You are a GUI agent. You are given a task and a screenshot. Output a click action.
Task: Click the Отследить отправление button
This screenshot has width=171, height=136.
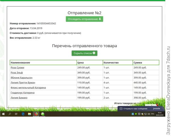click(x=84, y=19)
